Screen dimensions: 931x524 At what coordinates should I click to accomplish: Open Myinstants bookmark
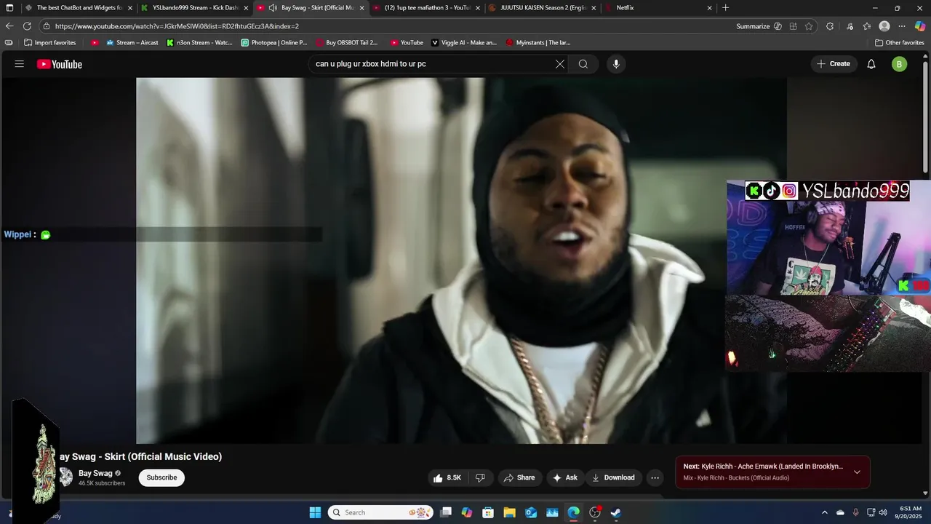[x=538, y=43]
